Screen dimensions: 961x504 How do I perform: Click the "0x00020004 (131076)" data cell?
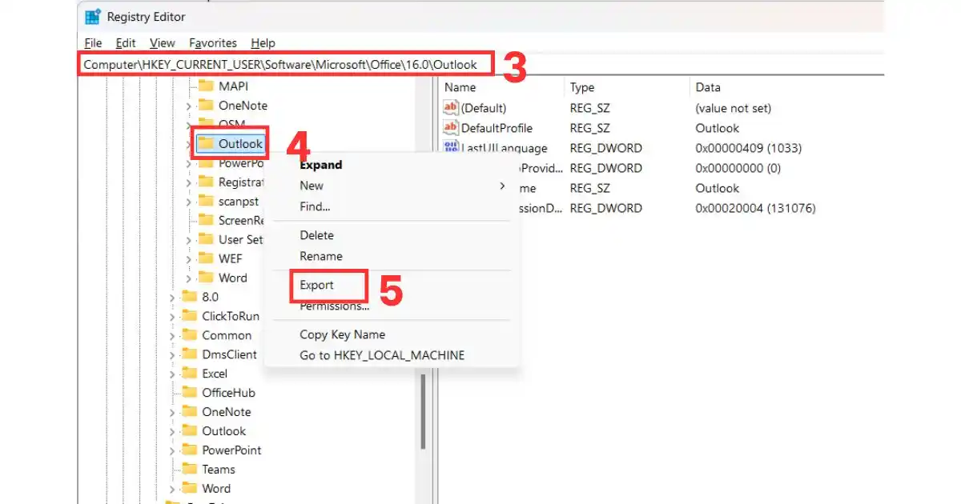(x=755, y=208)
